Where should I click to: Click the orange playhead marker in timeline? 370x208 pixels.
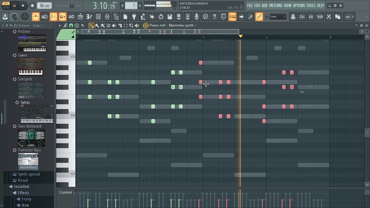240,36
